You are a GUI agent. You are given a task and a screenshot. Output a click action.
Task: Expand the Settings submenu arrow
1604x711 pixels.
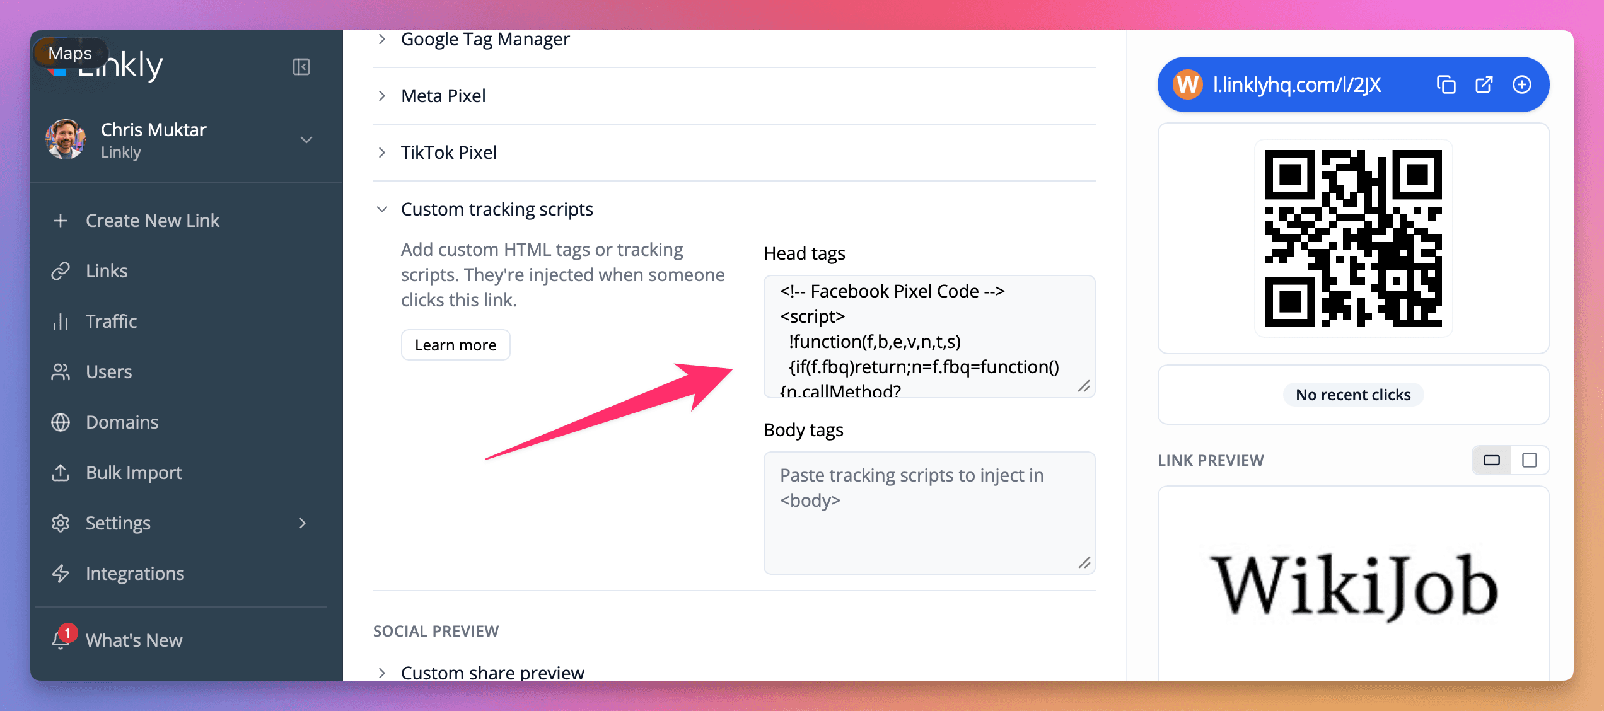[303, 523]
